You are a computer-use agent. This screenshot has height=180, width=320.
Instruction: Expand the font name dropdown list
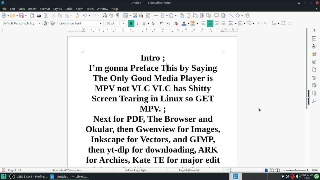tap(100, 23)
